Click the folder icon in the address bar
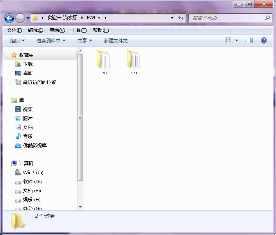Screen dimensions: 276x235 [35, 18]
